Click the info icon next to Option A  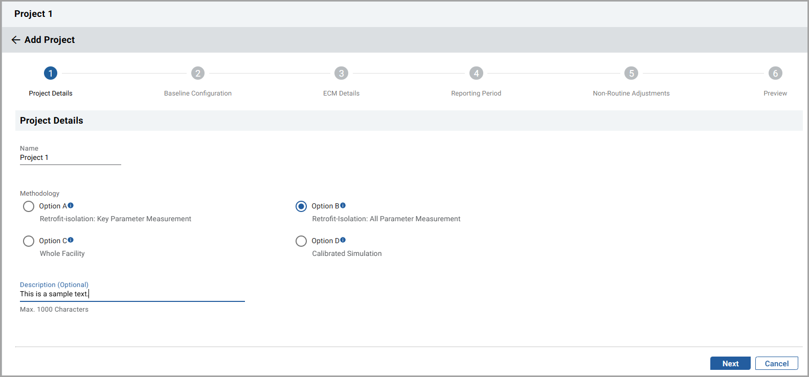[71, 205]
